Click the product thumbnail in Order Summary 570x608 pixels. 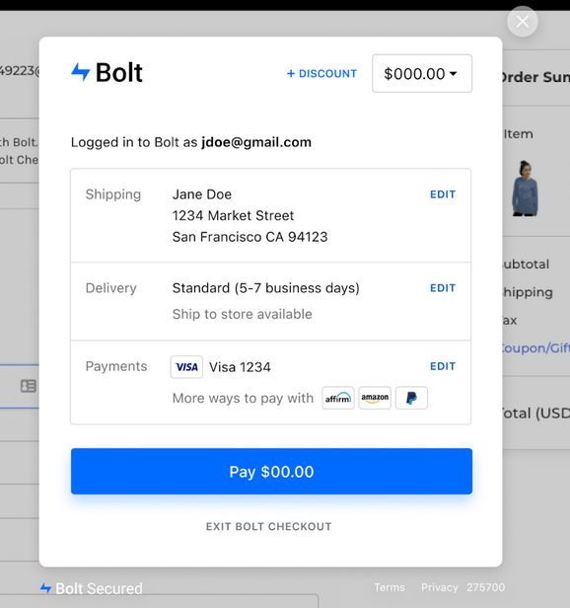[525, 189]
